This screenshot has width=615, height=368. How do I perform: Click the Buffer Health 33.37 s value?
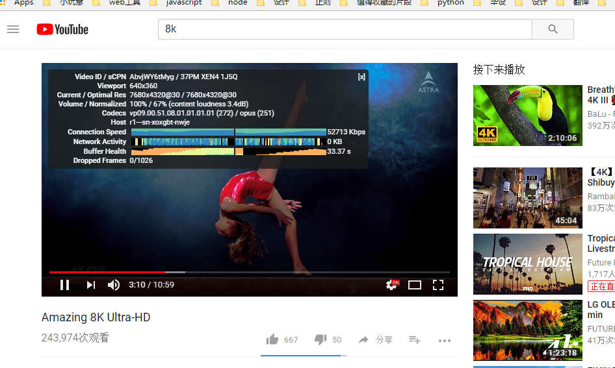point(339,151)
